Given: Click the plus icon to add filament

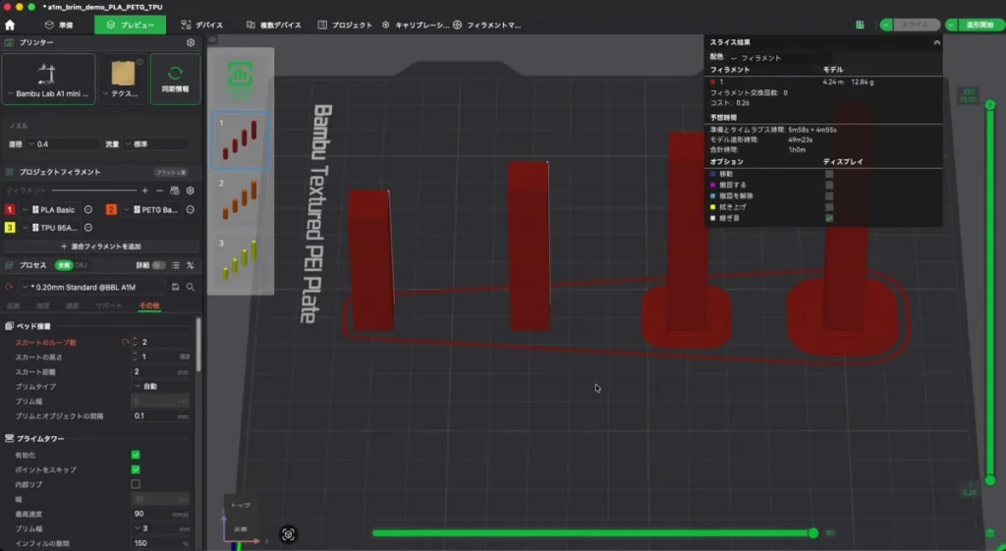Looking at the screenshot, I should [x=145, y=191].
